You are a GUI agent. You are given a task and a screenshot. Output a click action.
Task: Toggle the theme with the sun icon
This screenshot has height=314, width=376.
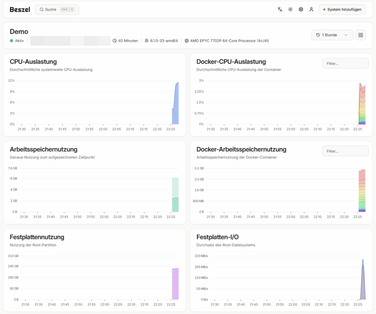pyautogui.click(x=290, y=9)
